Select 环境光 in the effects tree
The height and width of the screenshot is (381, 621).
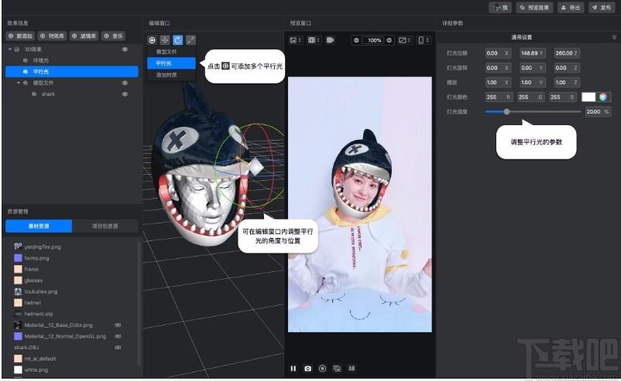pos(72,60)
